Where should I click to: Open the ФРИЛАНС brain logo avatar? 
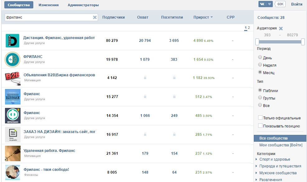[x=12, y=60]
